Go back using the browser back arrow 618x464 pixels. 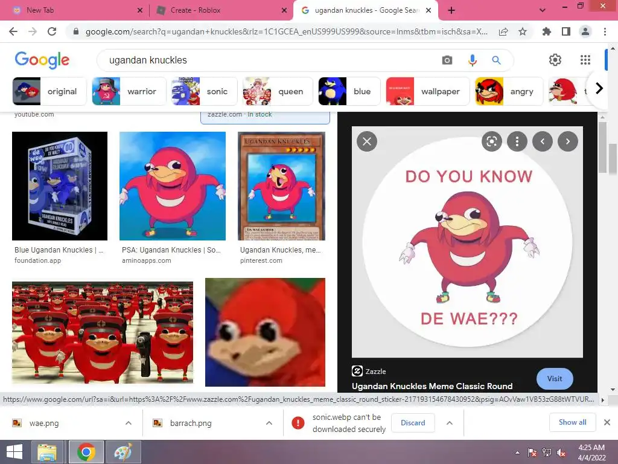pos(13,31)
